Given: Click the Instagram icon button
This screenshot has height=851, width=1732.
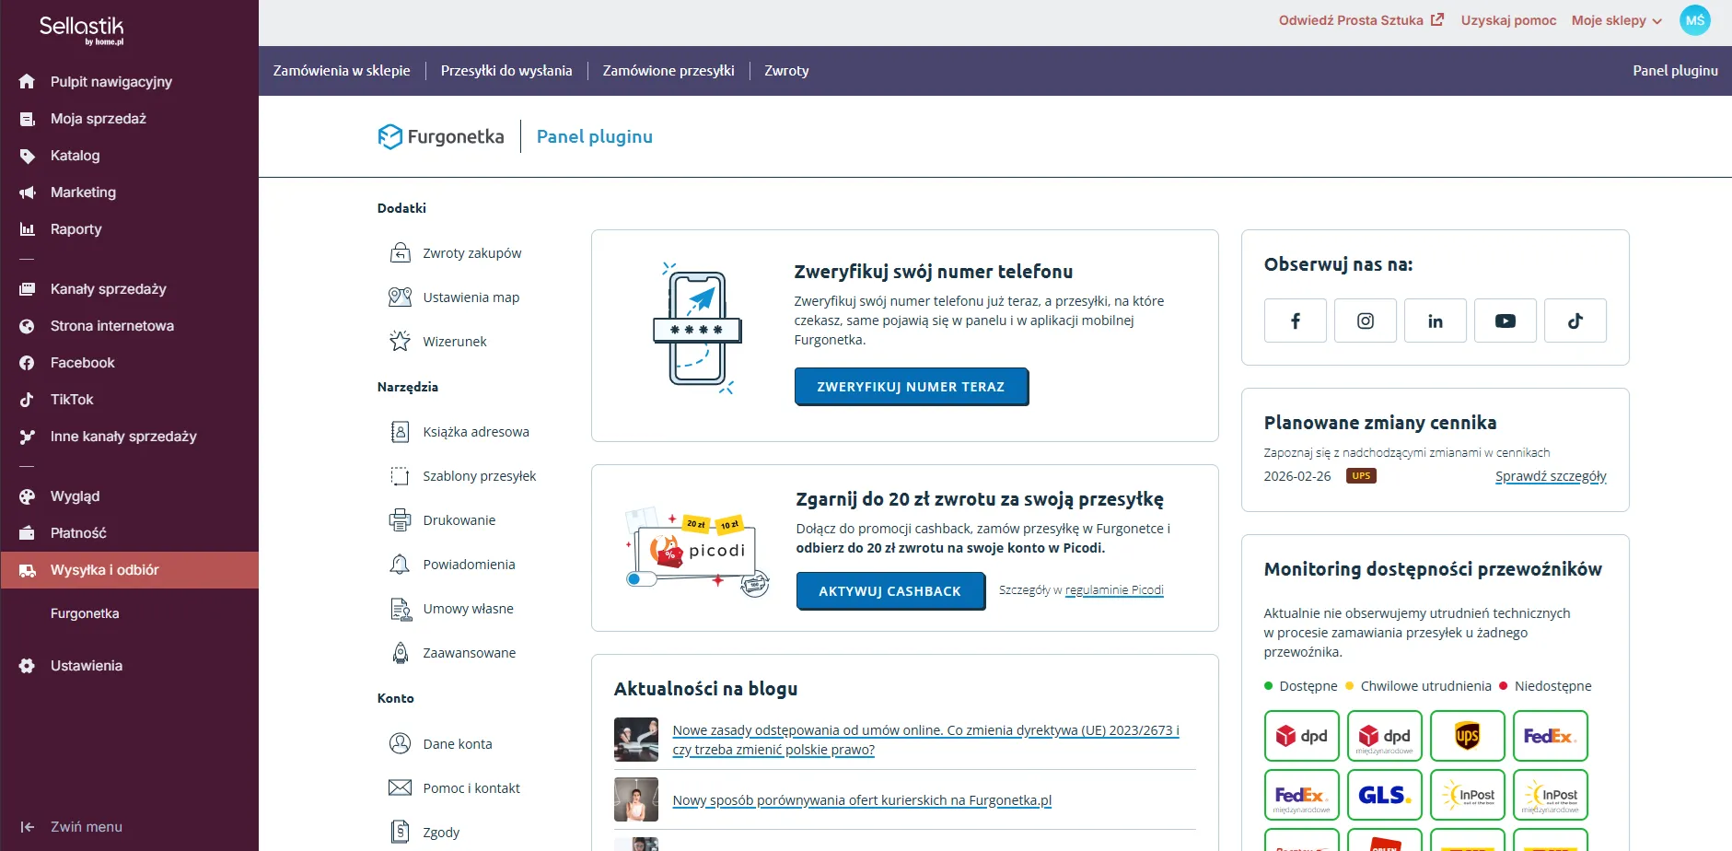Looking at the screenshot, I should point(1365,321).
